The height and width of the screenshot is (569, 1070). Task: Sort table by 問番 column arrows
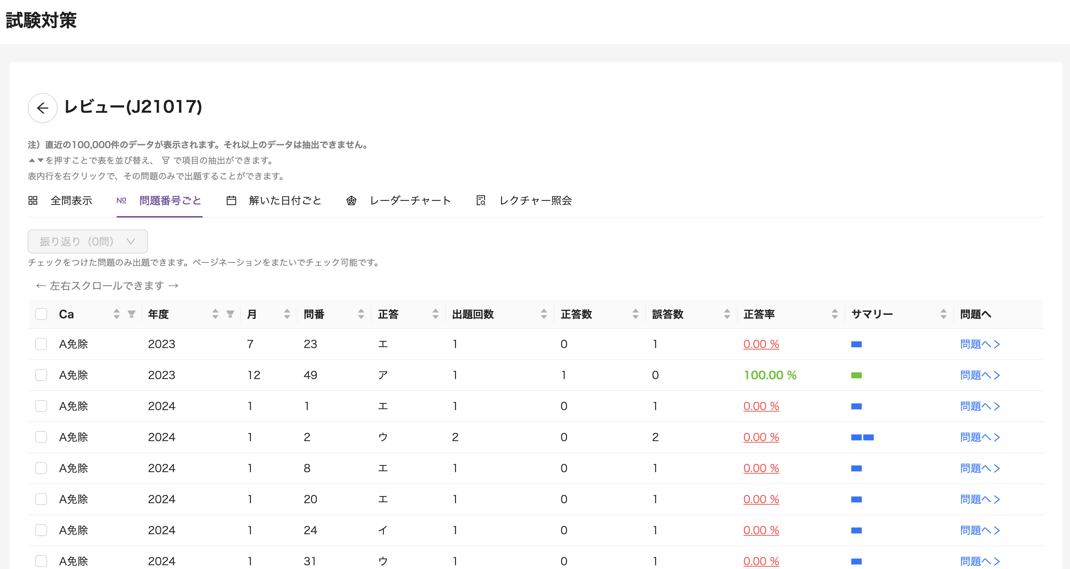point(361,314)
